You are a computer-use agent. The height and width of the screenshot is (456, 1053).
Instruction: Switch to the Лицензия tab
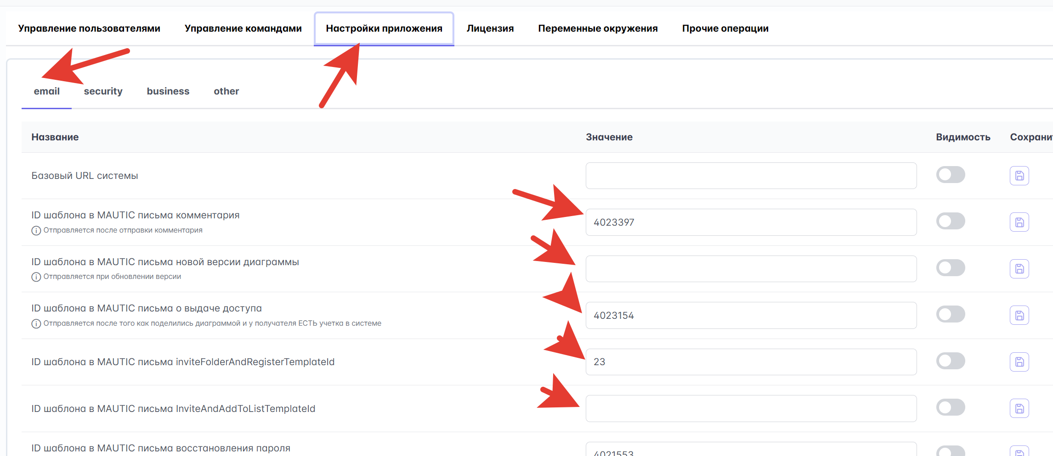click(490, 28)
